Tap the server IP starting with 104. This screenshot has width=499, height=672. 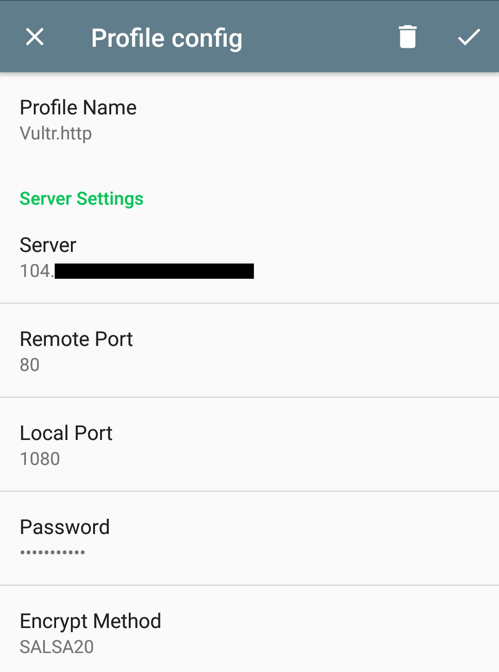tap(36, 271)
